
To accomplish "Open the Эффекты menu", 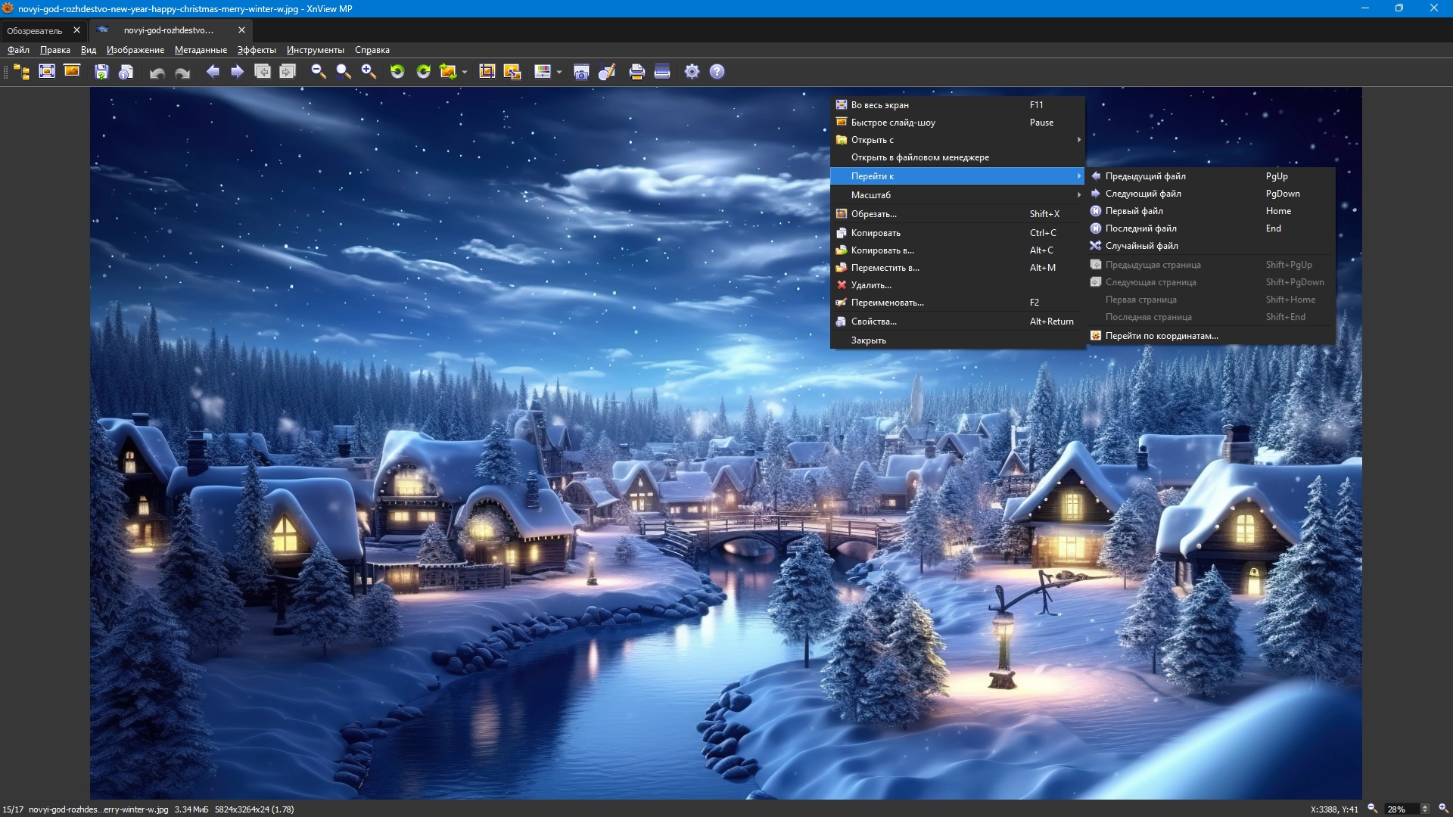I will pyautogui.click(x=257, y=50).
